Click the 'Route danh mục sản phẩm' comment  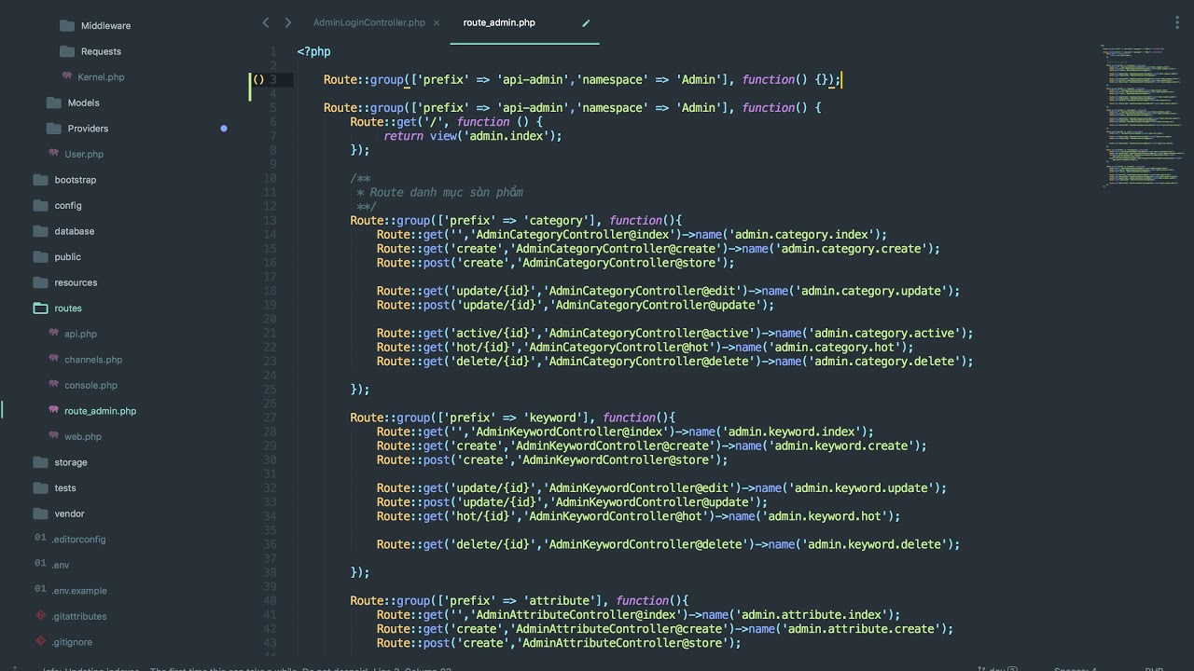tap(446, 193)
